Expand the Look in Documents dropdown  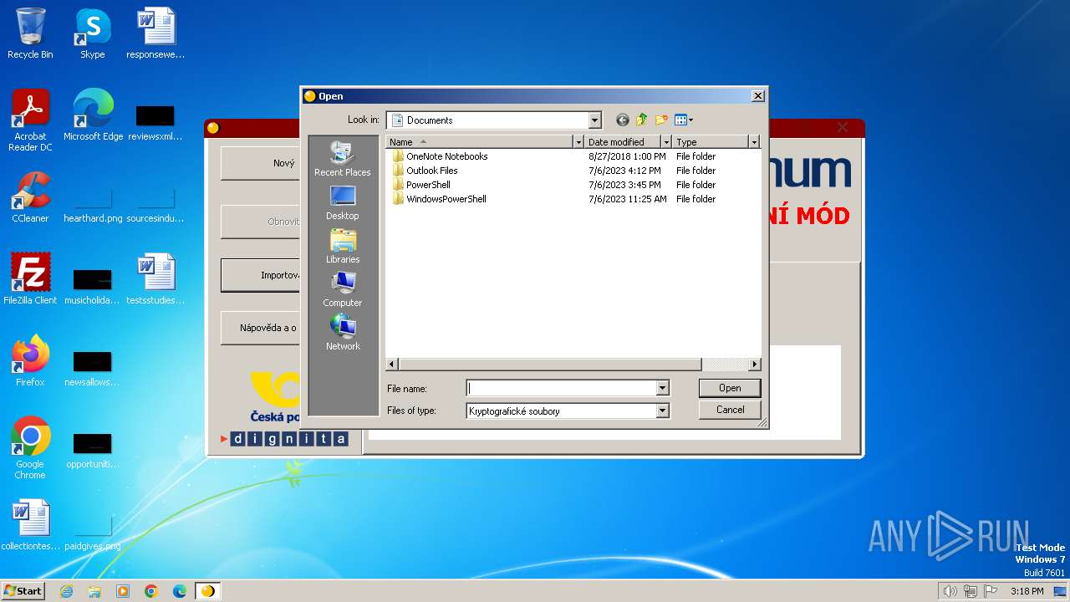(x=594, y=120)
